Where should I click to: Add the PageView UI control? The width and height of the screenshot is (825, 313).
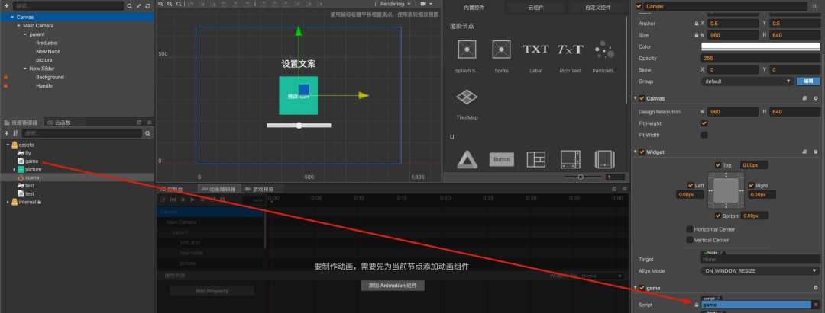click(x=605, y=159)
